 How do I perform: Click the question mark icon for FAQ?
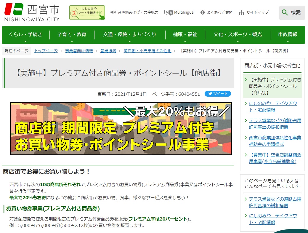[203, 12]
